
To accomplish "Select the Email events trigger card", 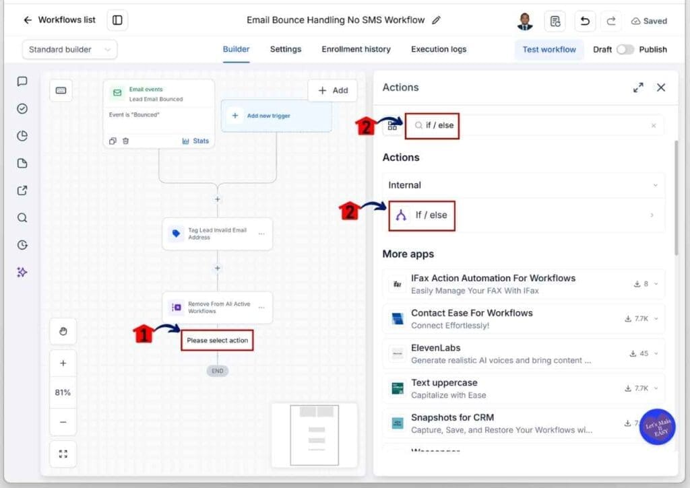I will pos(159,114).
